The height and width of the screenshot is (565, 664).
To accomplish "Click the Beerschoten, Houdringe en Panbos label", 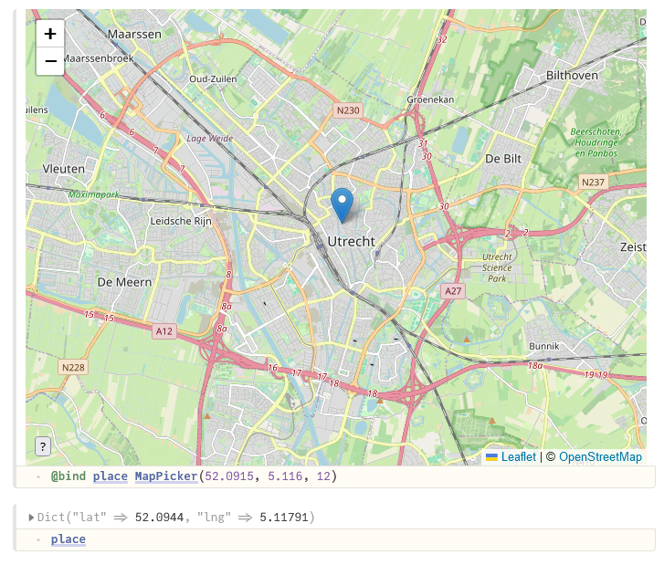I will coord(595,142).
